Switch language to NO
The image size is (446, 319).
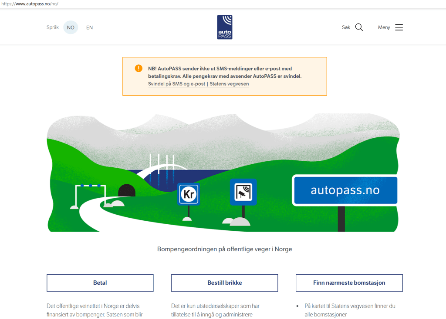point(71,27)
